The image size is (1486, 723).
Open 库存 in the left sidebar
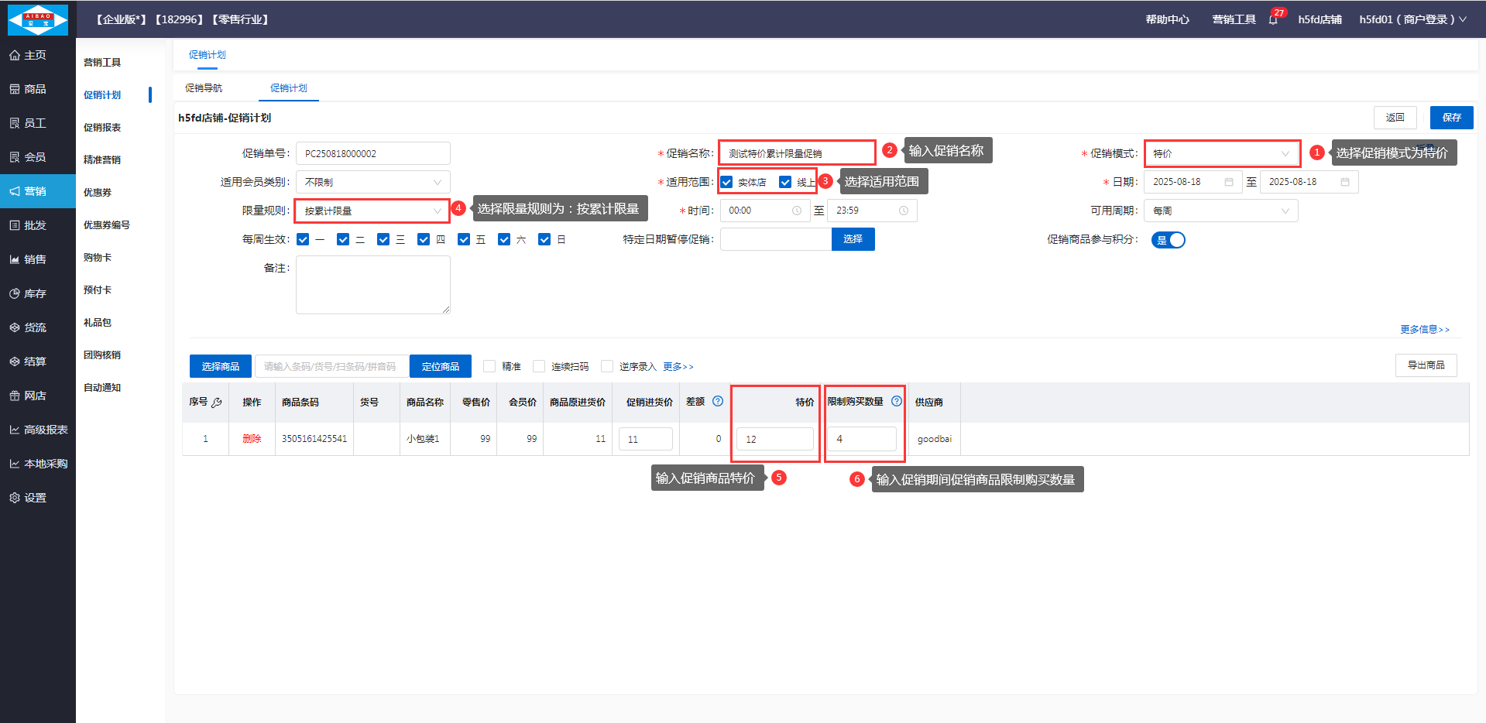tap(36, 293)
